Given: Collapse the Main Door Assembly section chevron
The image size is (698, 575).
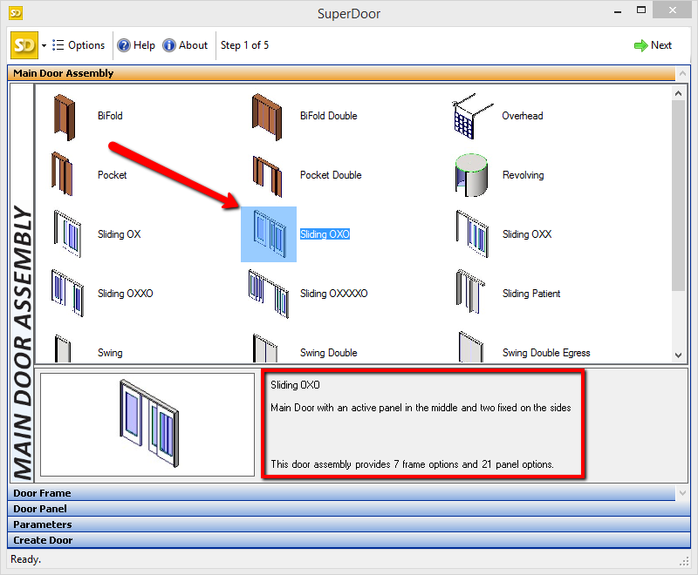Looking at the screenshot, I should [682, 73].
